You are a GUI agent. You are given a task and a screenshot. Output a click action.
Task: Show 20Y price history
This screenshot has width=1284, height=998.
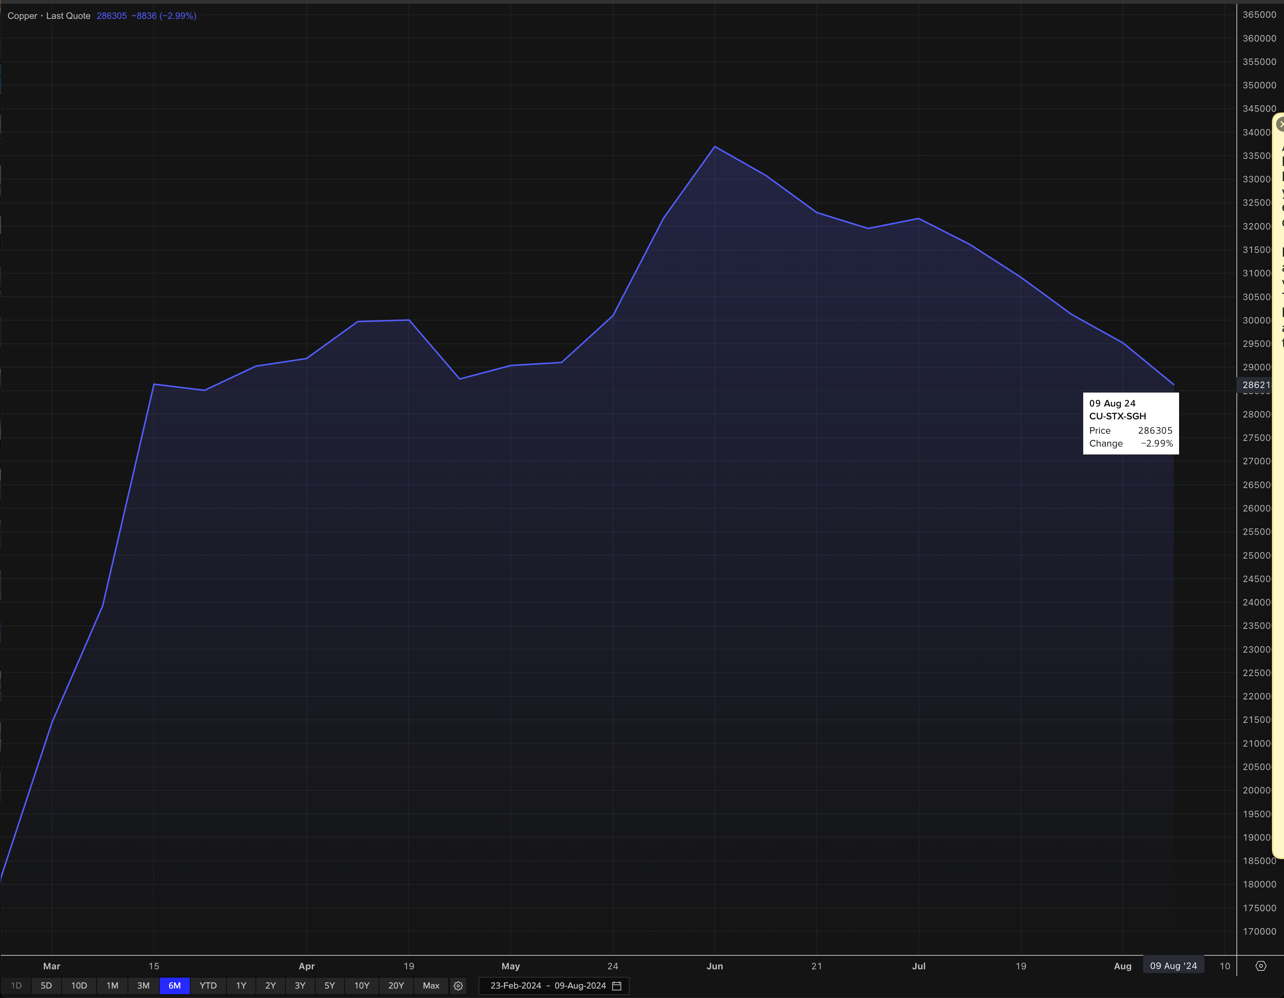point(396,986)
